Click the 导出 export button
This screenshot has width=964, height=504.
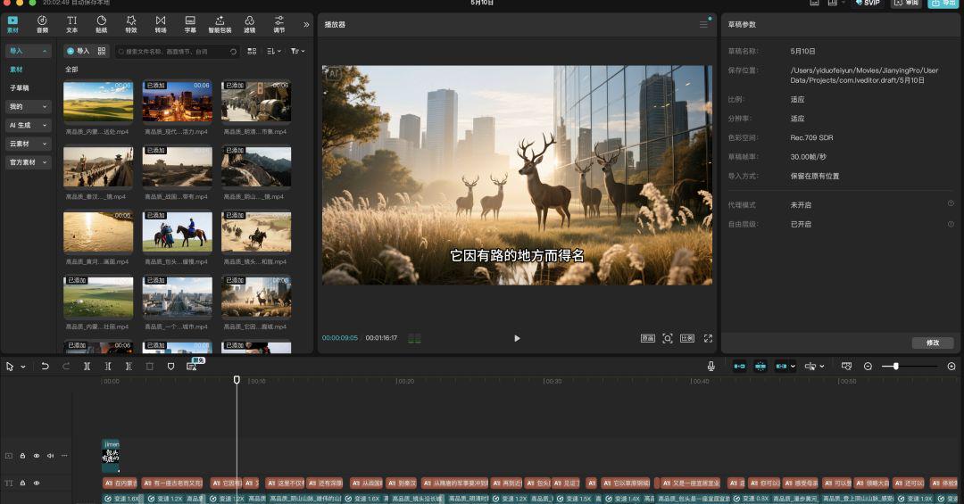[x=943, y=3]
